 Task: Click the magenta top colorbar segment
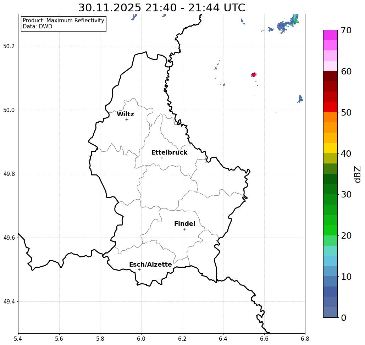coord(330,35)
